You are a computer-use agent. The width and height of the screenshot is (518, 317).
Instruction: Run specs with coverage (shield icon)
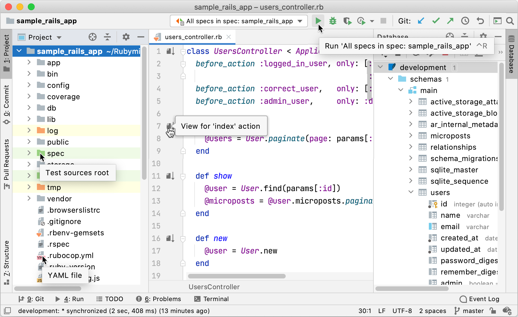347,21
